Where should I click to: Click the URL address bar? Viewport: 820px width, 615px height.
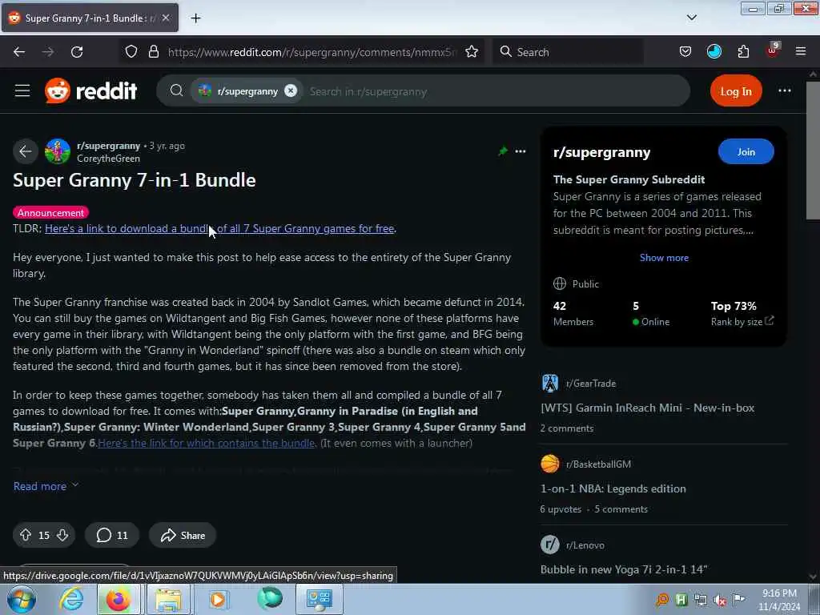(x=312, y=52)
